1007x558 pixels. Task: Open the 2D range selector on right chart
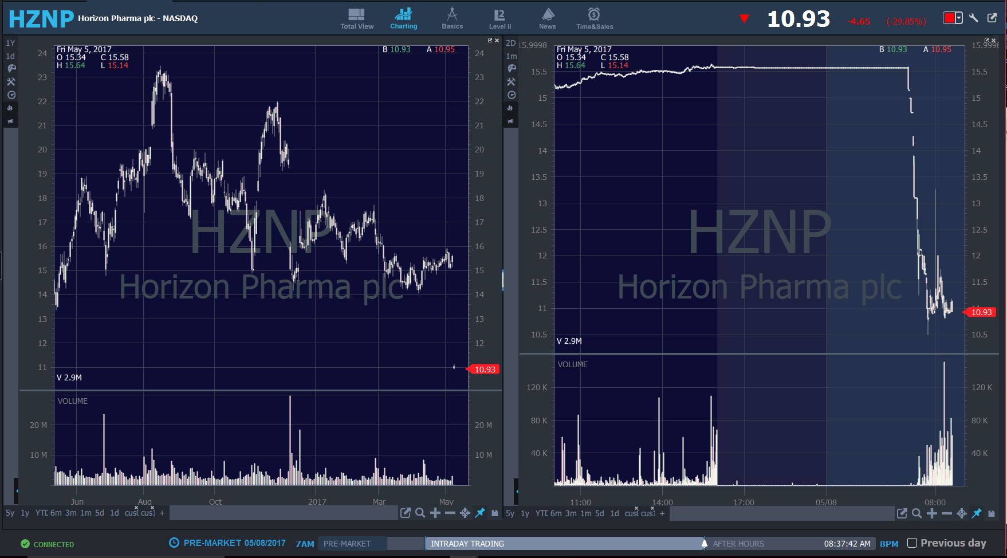tap(511, 43)
